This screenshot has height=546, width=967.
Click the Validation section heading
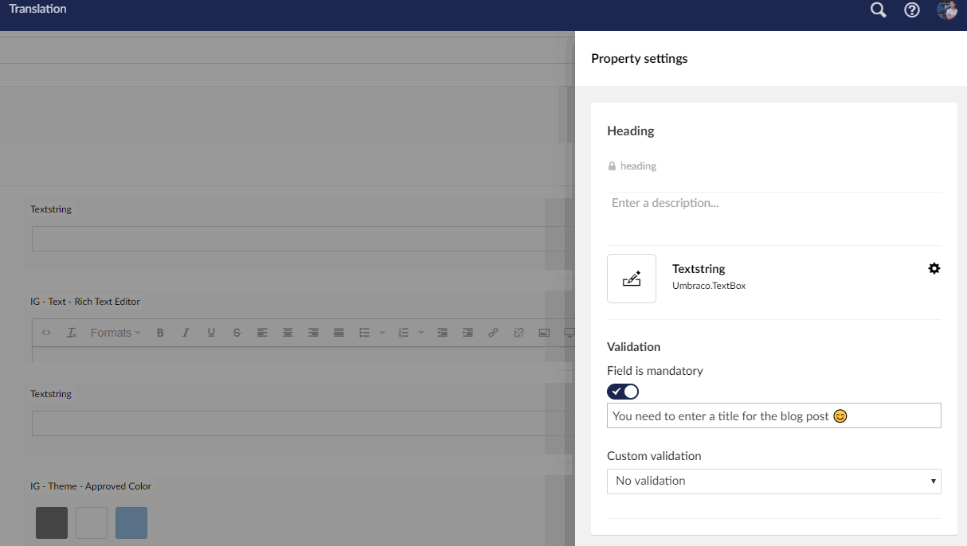click(x=634, y=347)
